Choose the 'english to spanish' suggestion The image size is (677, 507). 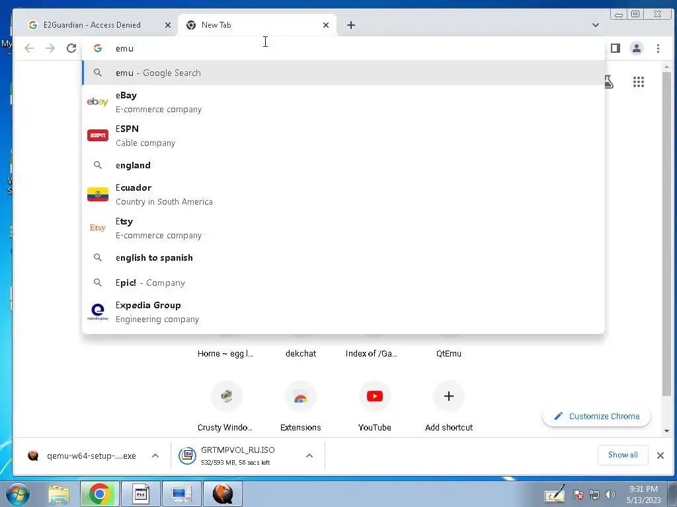343,257
